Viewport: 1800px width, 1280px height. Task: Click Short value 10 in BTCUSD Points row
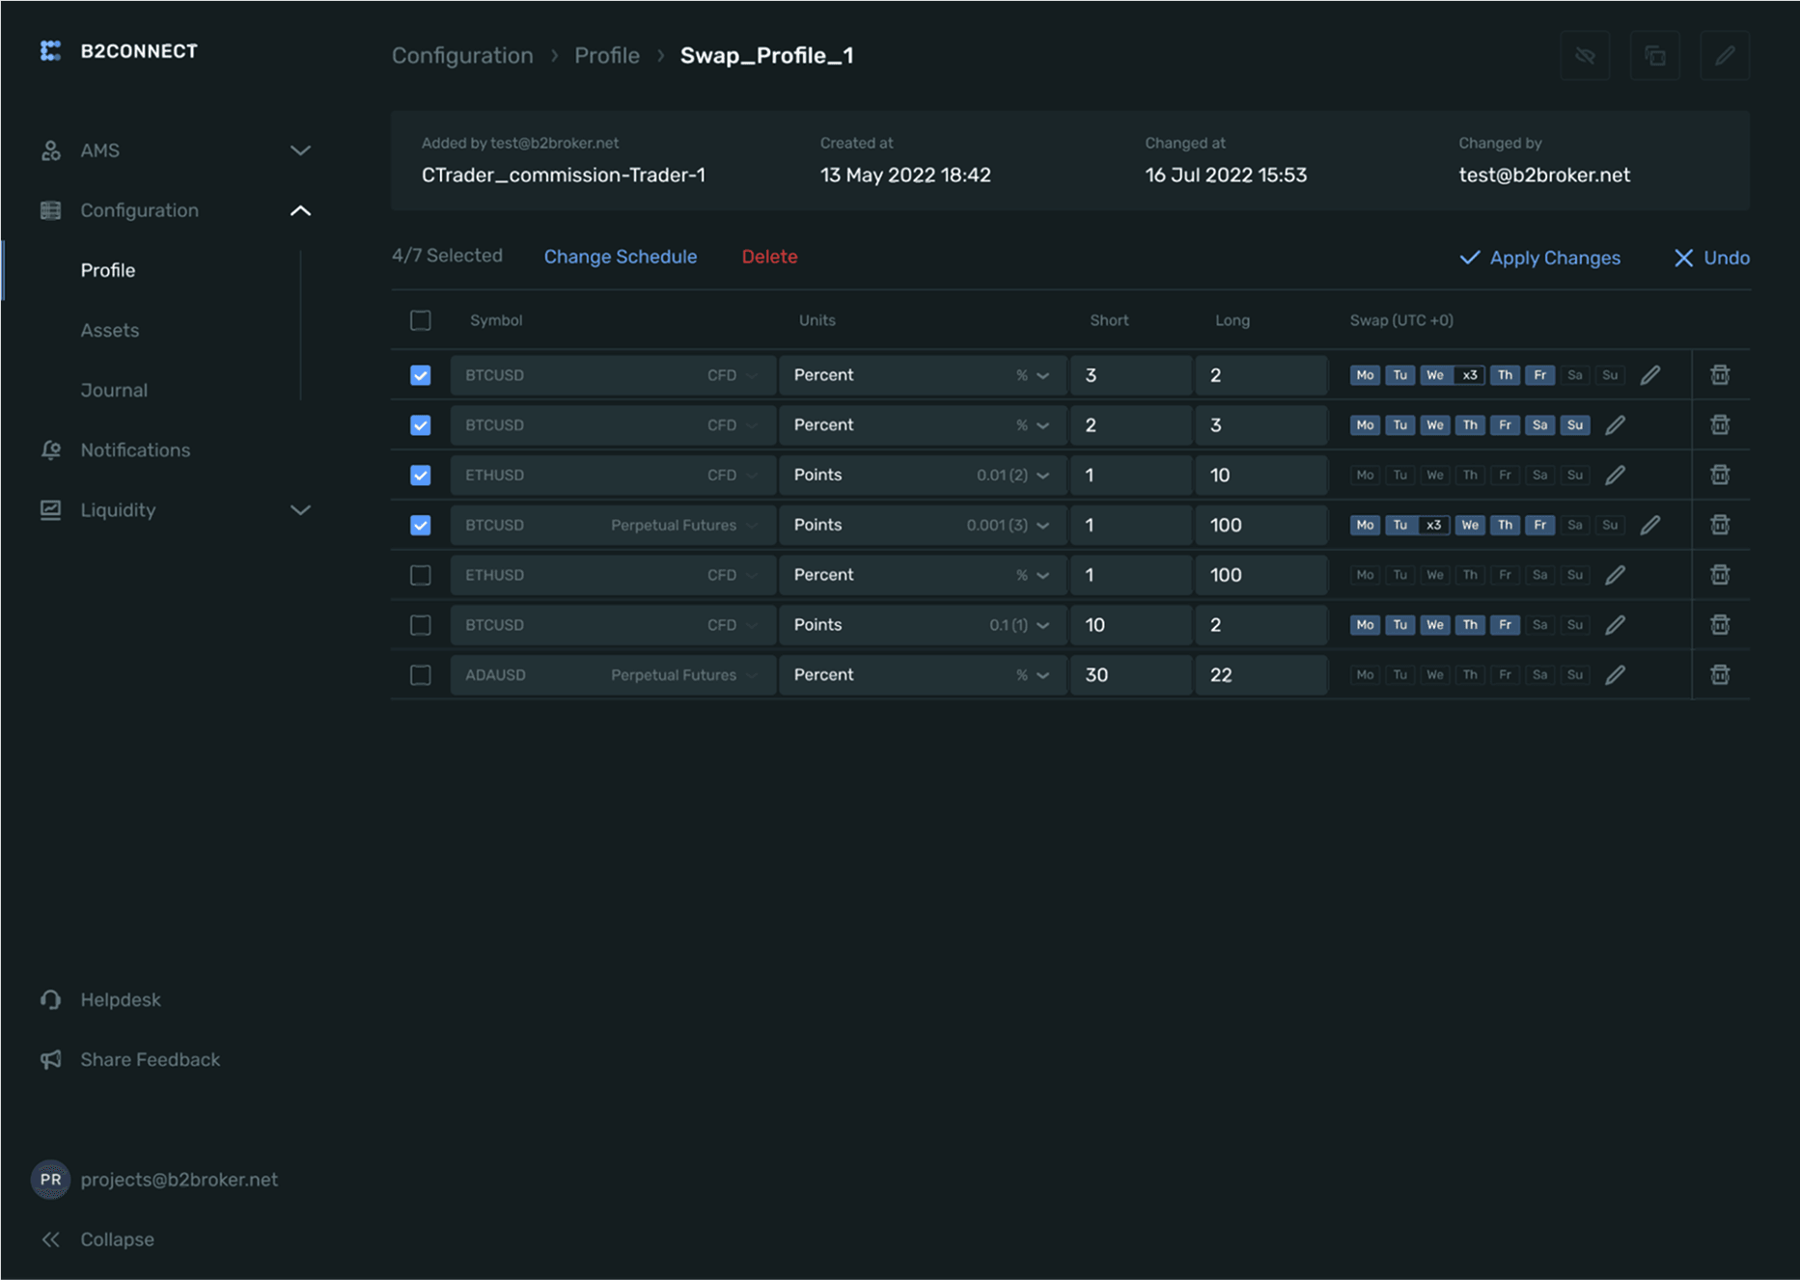1130,625
